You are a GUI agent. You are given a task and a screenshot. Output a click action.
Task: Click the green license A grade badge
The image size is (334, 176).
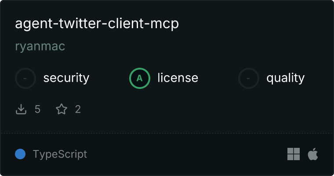(x=140, y=78)
